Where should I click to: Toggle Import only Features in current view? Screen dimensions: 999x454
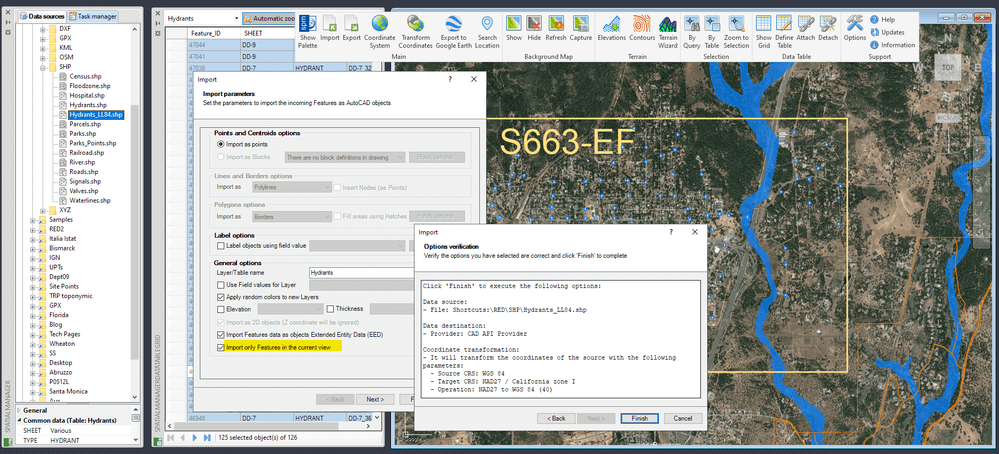click(x=221, y=347)
